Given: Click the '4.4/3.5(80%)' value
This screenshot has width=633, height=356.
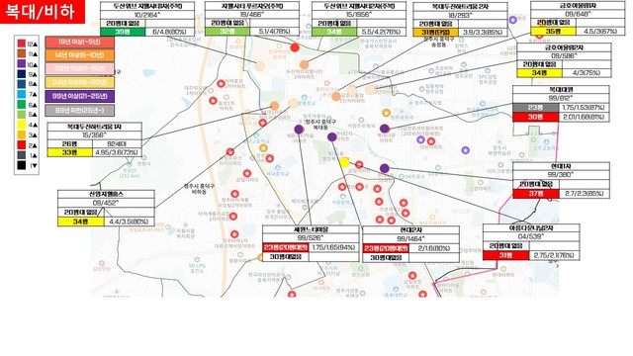Looking at the screenshot, I should click(x=129, y=222).
